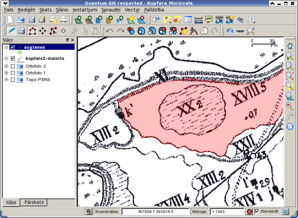The width and height of the screenshot is (298, 218).
Task: Open the Palīdzība menu
Action: pos(154,10)
